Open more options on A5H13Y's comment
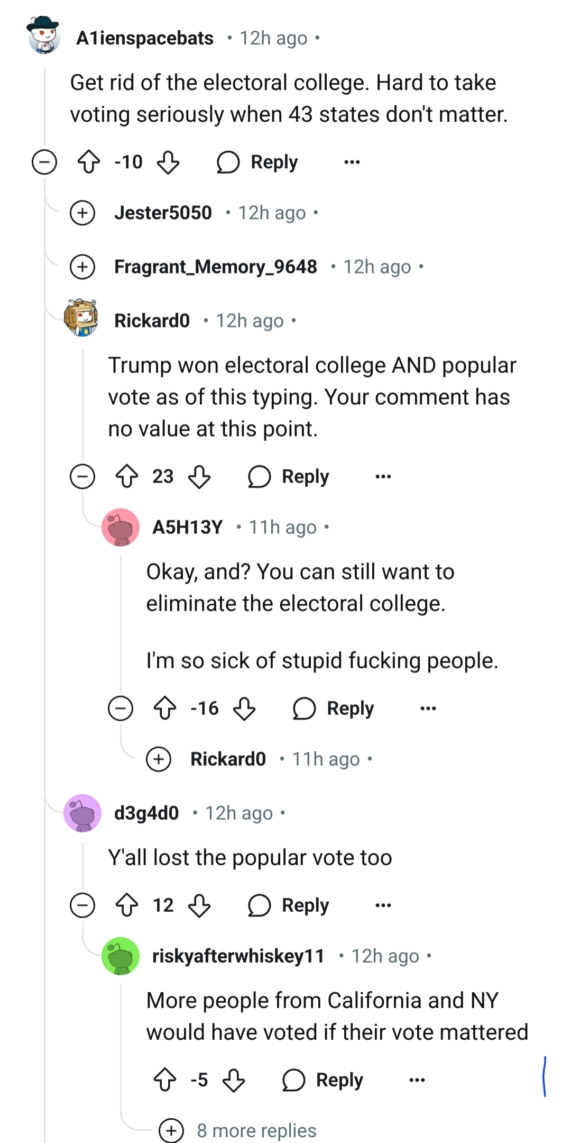571x1143 pixels. pyautogui.click(x=428, y=709)
